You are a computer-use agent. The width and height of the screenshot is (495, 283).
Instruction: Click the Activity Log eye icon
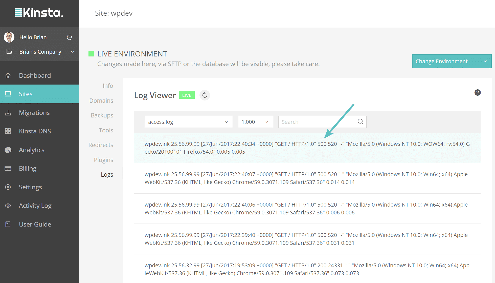8,206
